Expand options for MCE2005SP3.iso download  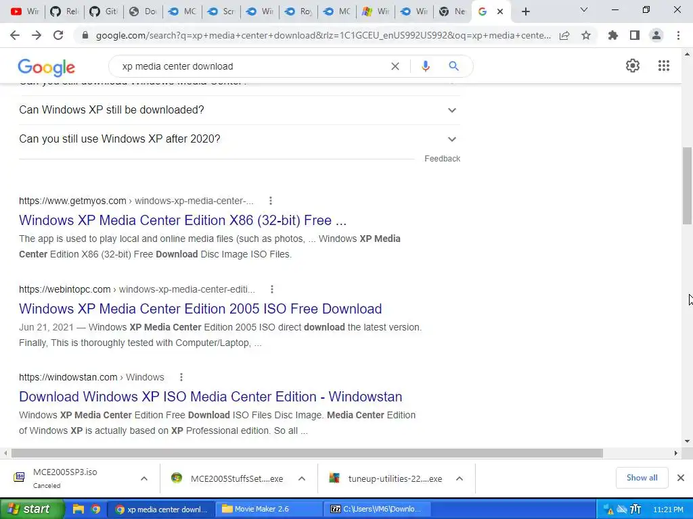click(x=144, y=478)
